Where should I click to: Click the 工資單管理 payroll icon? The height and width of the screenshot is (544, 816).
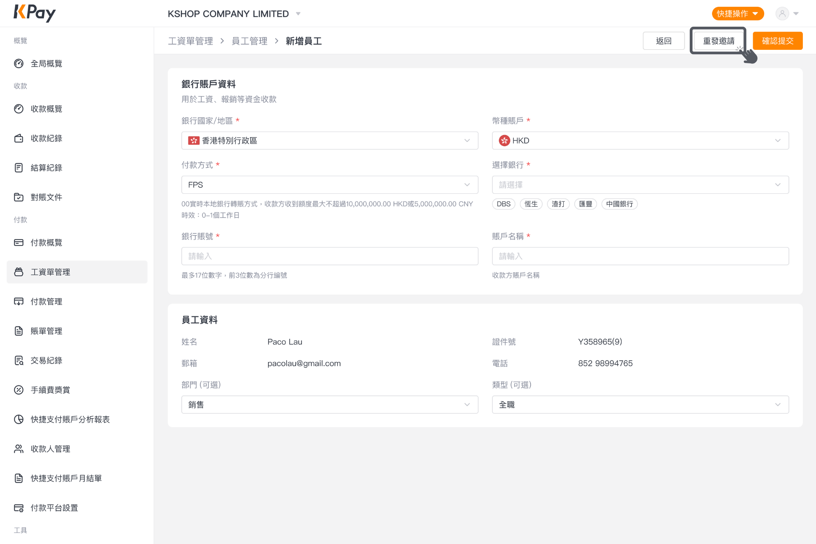point(19,272)
